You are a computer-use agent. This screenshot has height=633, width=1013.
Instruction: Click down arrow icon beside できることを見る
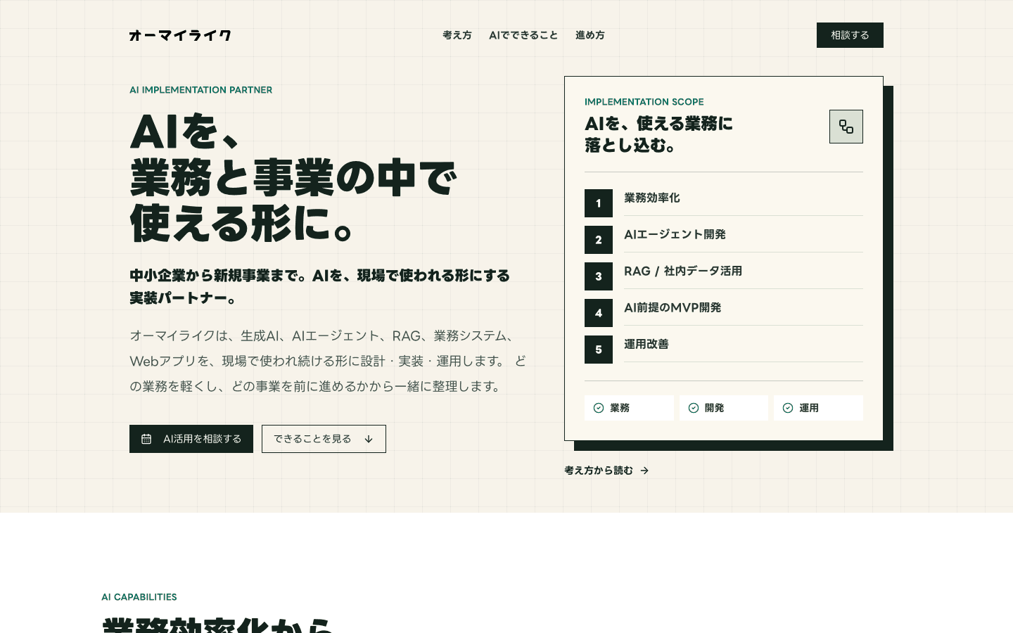[369, 439]
